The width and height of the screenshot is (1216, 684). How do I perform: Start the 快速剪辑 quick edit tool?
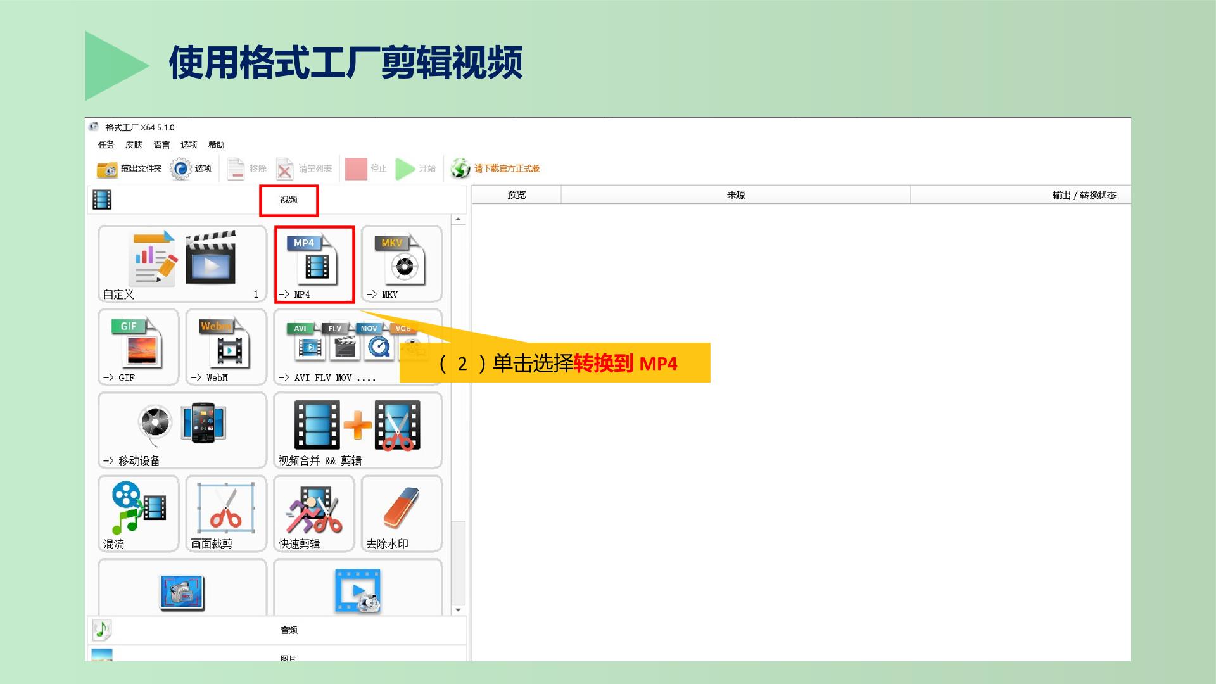[313, 514]
